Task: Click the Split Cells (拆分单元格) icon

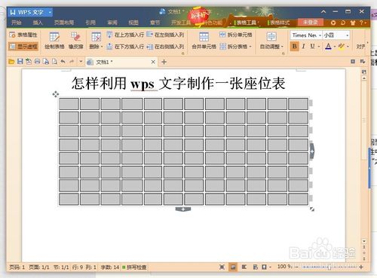Action: 235,35
